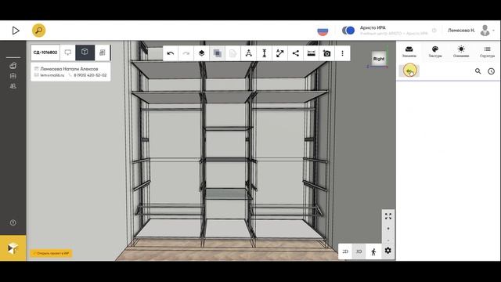Screen dimensions: 501x282
Task: Click the yellow open project button
Action: coord(51,253)
